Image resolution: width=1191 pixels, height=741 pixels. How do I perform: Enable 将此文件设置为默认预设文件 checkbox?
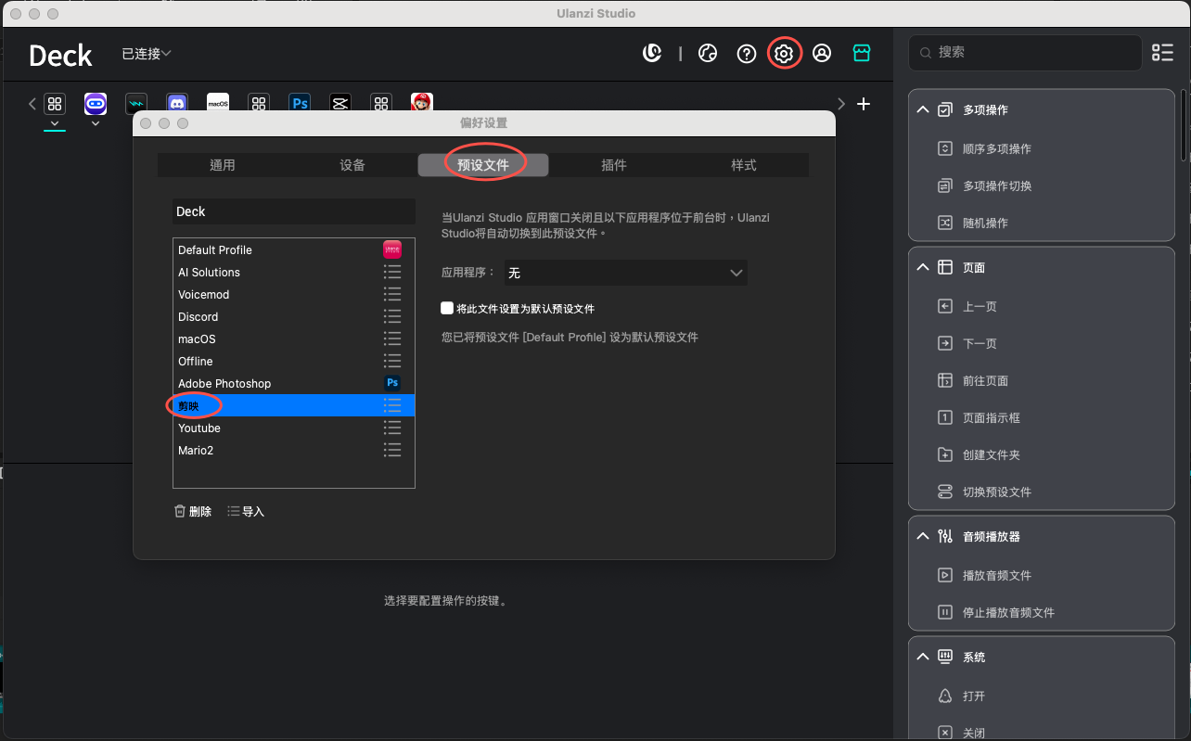[x=447, y=308]
